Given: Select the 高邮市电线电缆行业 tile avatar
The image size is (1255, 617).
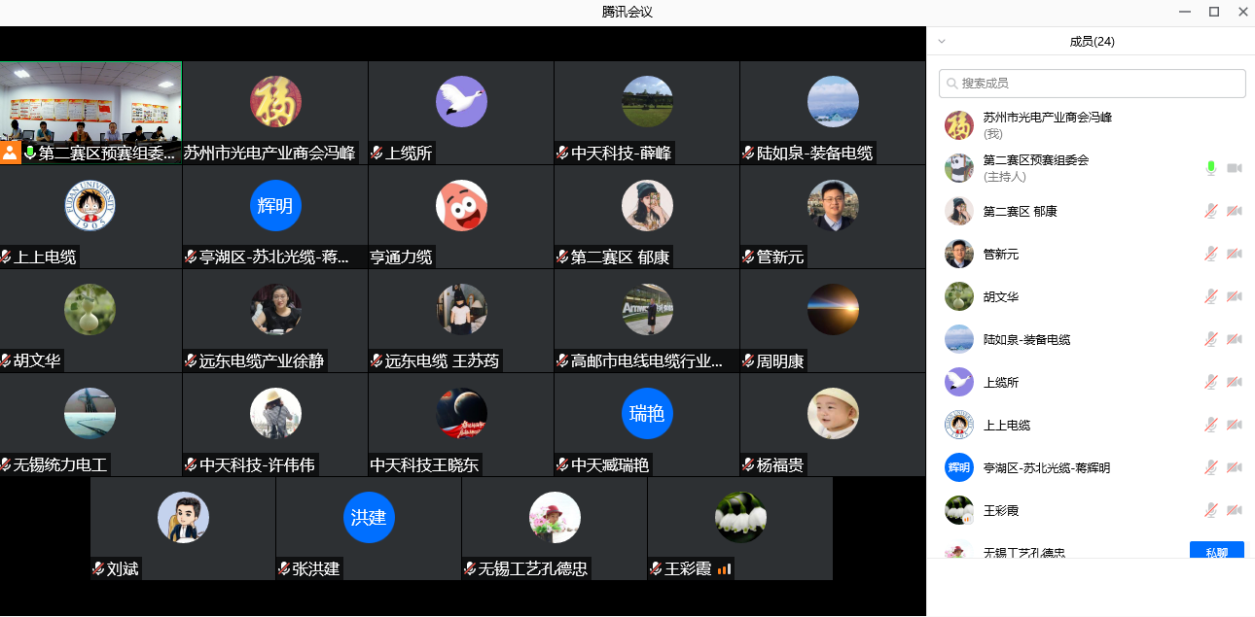Looking at the screenshot, I should click(647, 309).
